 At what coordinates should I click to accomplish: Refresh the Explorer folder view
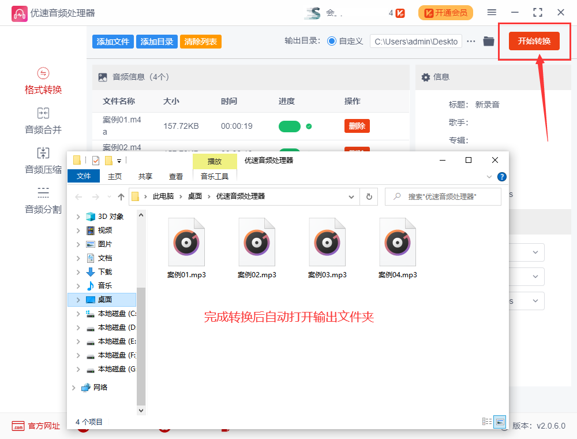coord(369,196)
